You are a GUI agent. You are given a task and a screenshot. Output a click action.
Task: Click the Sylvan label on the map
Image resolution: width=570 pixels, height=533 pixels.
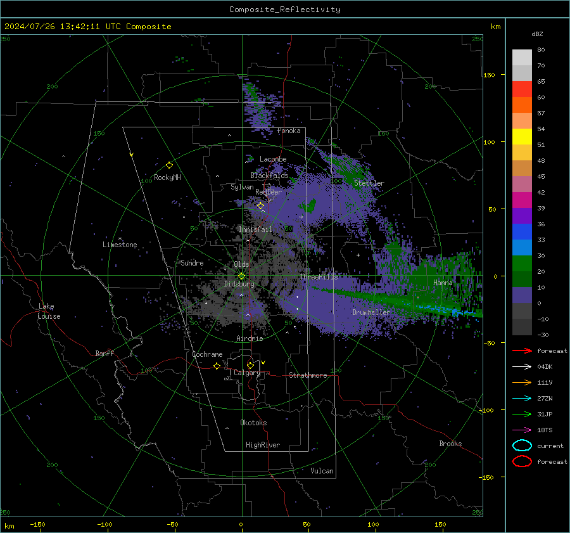pyautogui.click(x=242, y=187)
